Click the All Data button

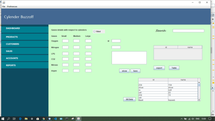pyautogui.click(x=129, y=99)
